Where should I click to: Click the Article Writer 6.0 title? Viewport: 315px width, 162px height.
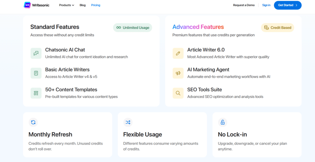click(206, 50)
